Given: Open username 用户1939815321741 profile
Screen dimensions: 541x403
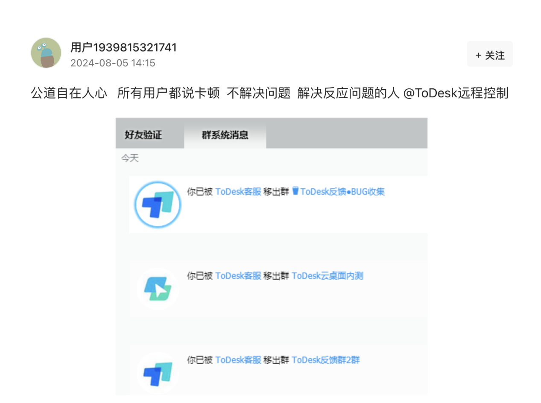Looking at the screenshot, I should point(123,47).
